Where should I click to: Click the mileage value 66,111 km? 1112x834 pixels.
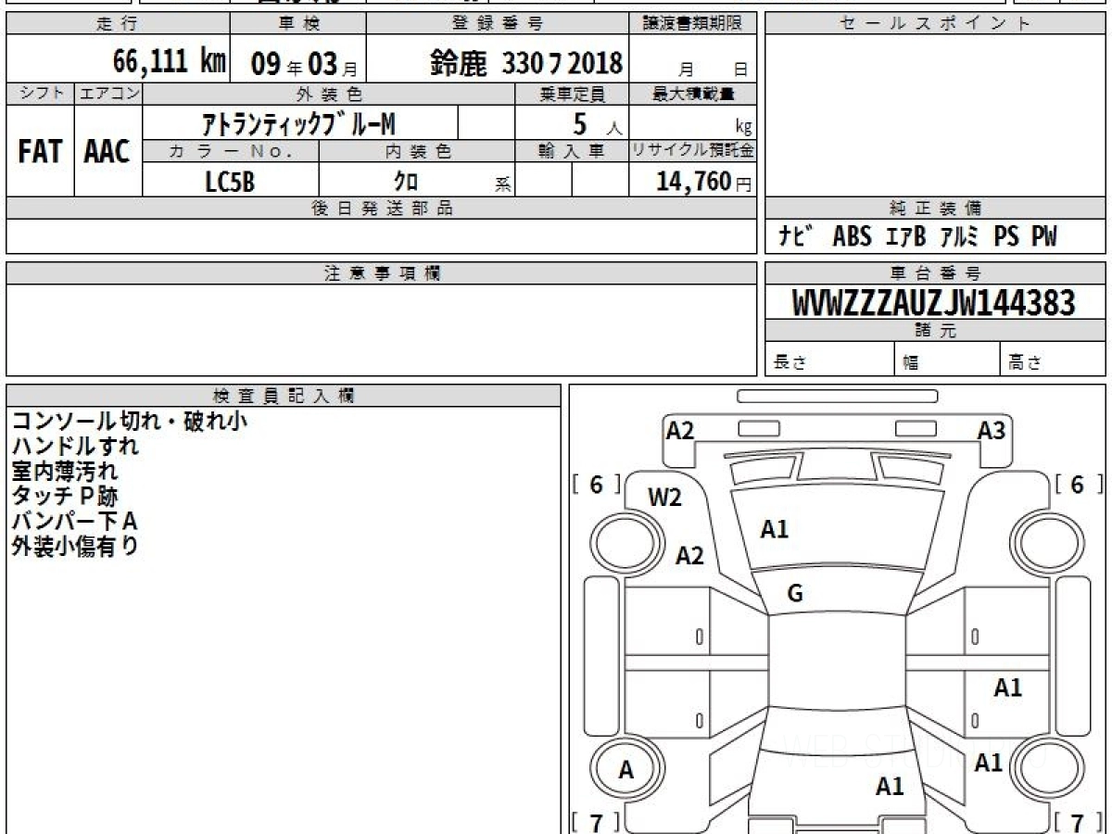click(170, 61)
